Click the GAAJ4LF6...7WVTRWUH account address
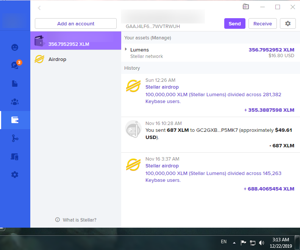300x250 pixels. click(153, 27)
